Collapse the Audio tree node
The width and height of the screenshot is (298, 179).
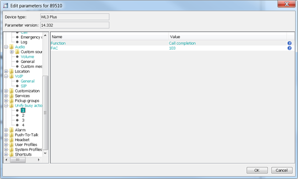tap(6, 47)
